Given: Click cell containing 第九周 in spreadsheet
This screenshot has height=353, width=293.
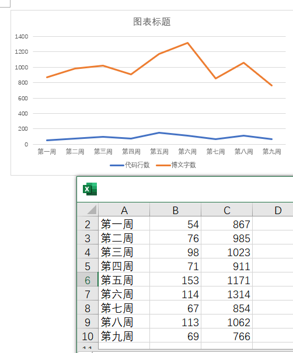Looking at the screenshot, I should point(124,335).
